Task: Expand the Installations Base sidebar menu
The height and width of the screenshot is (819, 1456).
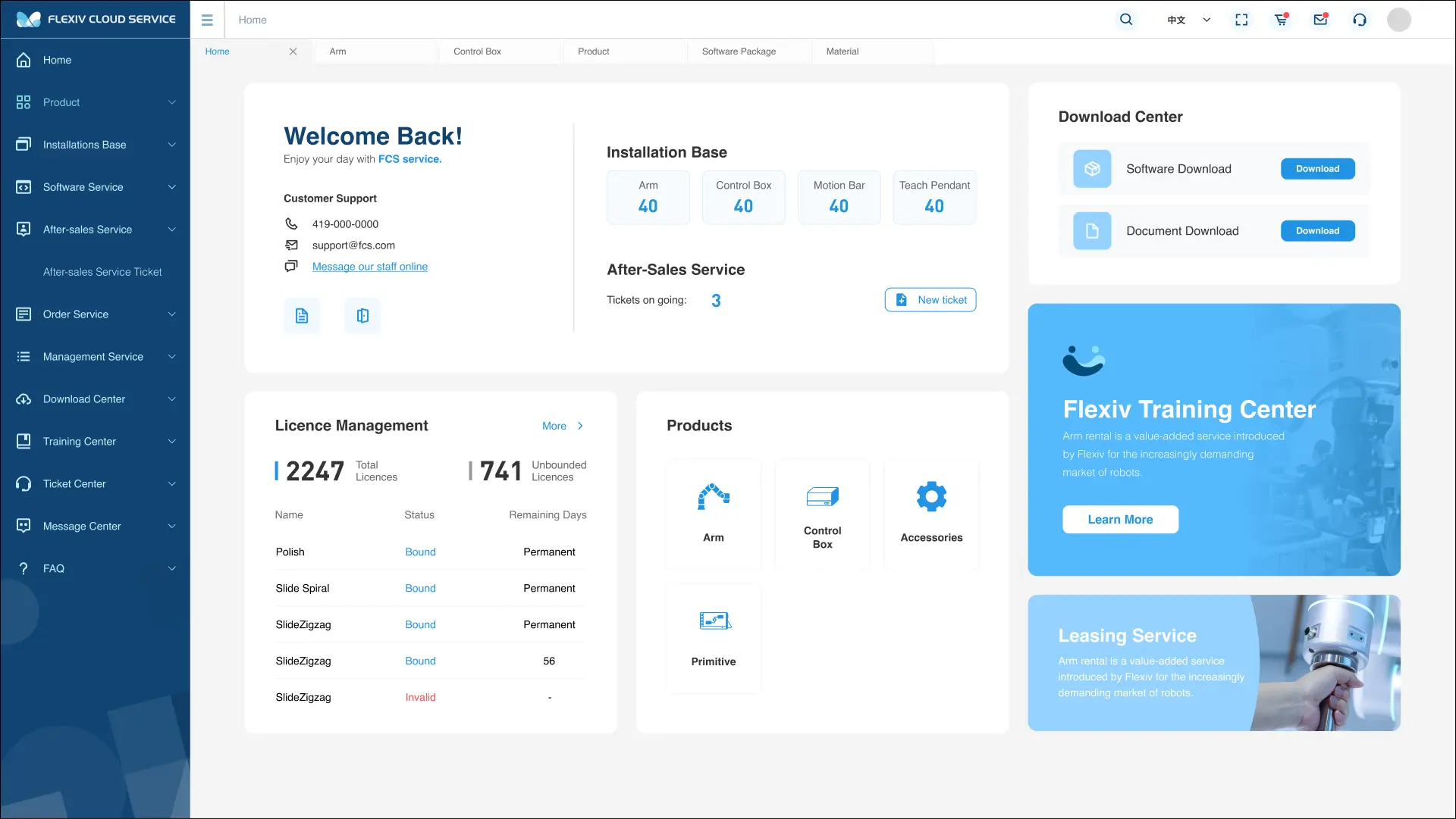Action: (95, 145)
